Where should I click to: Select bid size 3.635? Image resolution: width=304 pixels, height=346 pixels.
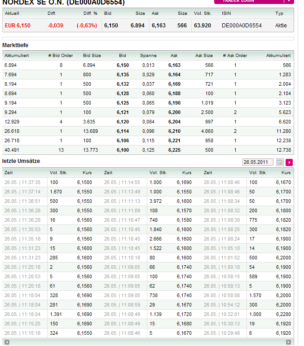coord(89,122)
